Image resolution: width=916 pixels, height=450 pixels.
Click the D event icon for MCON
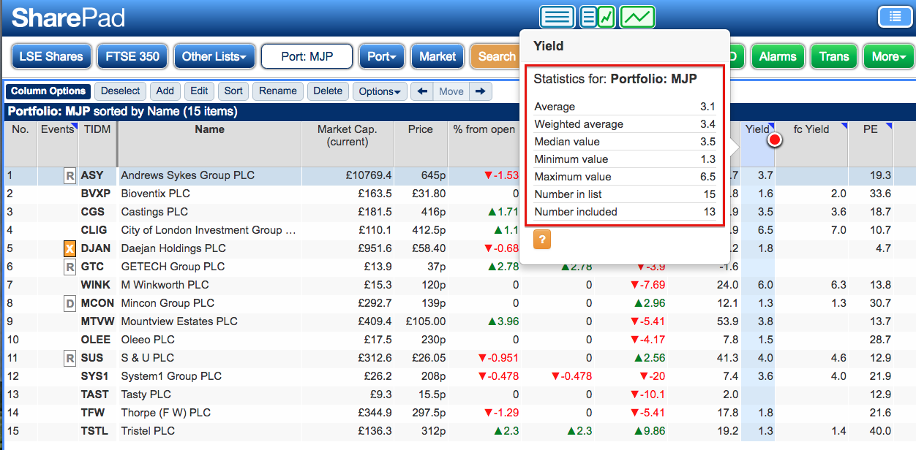(70, 303)
